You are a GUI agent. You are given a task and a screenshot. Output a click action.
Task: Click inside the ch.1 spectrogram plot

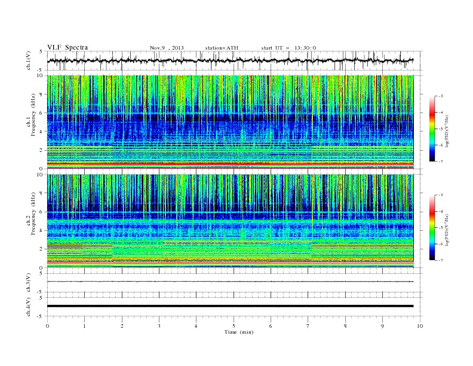point(230,122)
